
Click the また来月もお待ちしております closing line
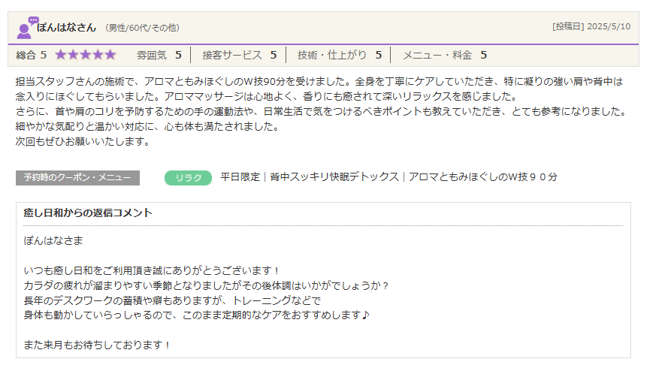click(x=98, y=345)
